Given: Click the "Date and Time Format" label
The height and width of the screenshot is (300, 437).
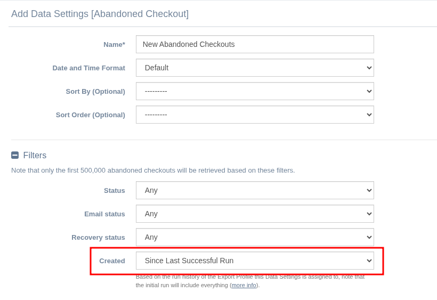Looking at the screenshot, I should pyautogui.click(x=88, y=68).
